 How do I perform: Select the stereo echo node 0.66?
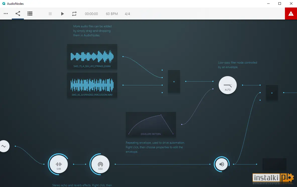pyautogui.click(x=59, y=164)
